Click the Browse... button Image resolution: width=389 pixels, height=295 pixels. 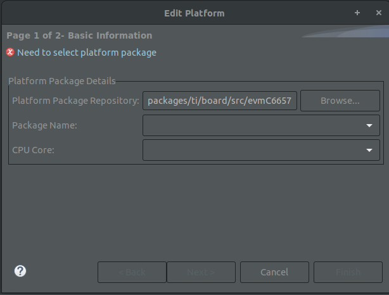click(x=340, y=101)
